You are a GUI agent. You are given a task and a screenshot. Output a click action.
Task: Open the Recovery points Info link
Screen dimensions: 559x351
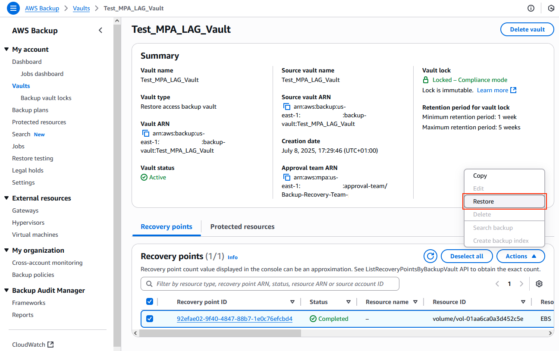pos(232,257)
